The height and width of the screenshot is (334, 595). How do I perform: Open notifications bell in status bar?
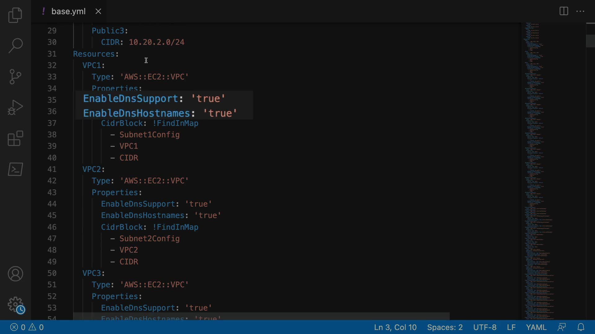pyautogui.click(x=581, y=327)
